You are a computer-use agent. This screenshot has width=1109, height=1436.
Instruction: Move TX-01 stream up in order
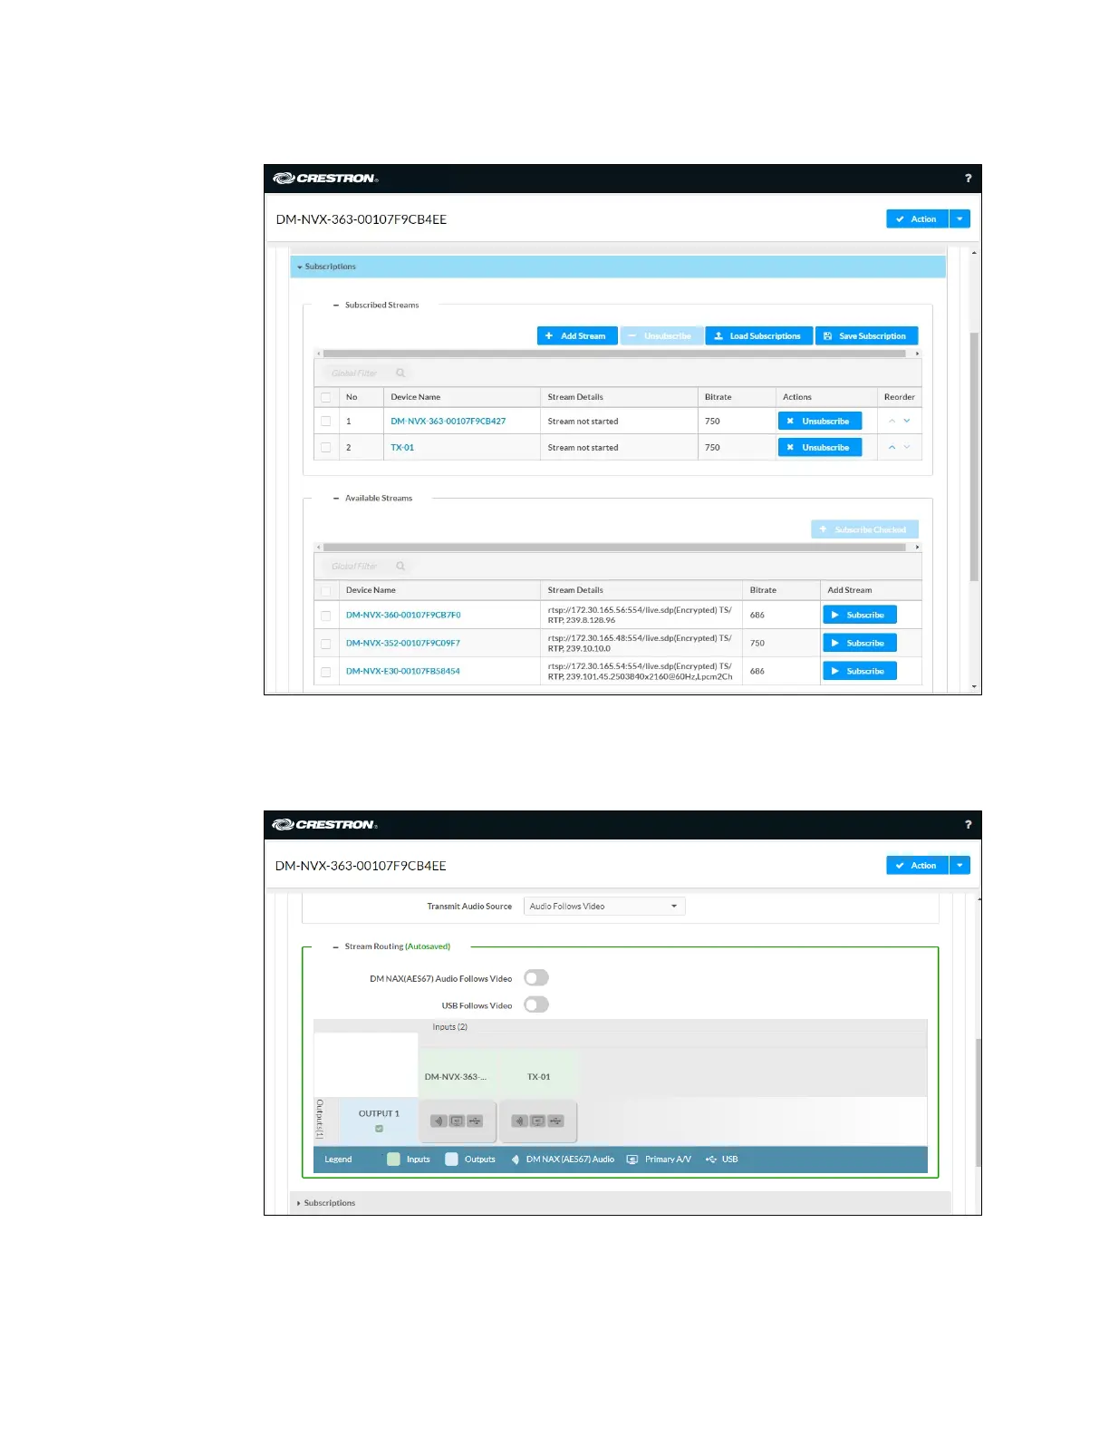click(892, 447)
